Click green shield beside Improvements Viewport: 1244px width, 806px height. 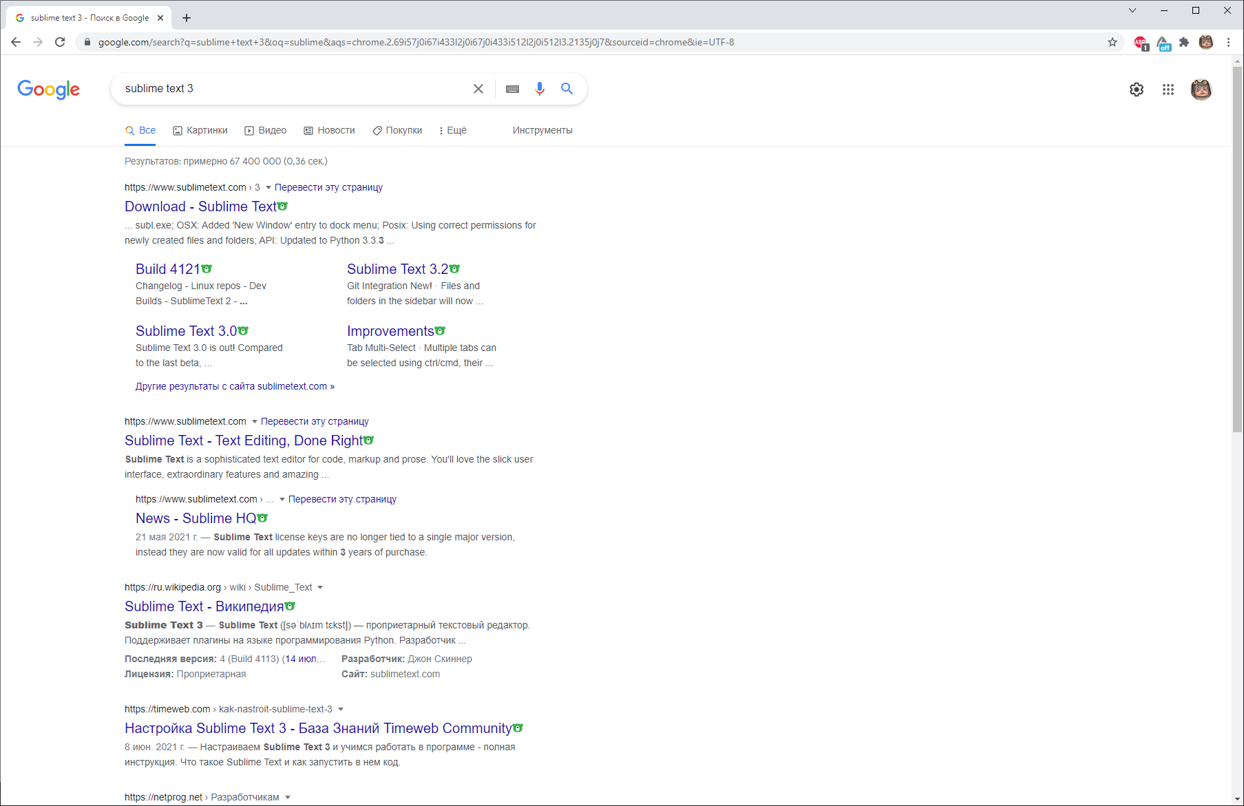pyautogui.click(x=441, y=330)
